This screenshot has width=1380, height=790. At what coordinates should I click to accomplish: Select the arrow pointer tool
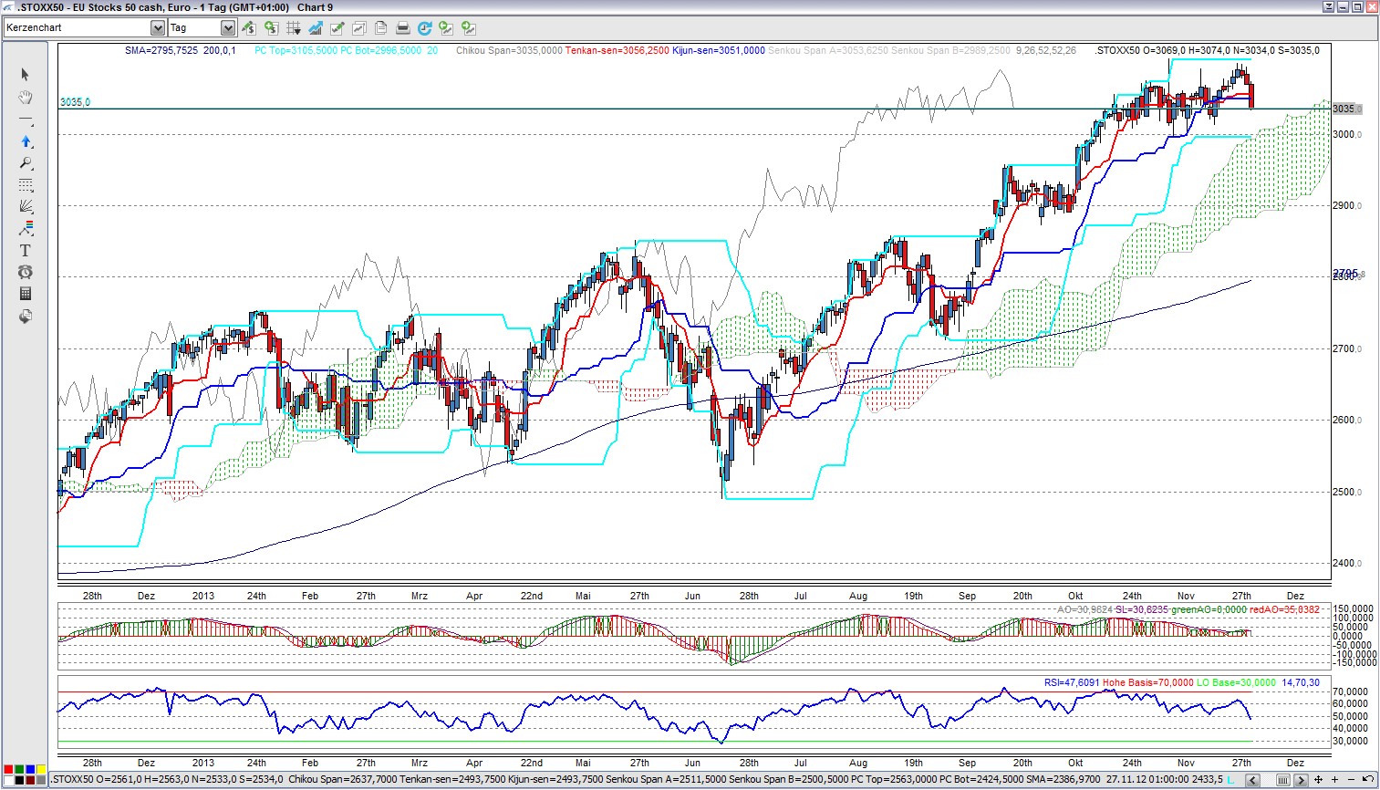(26, 75)
